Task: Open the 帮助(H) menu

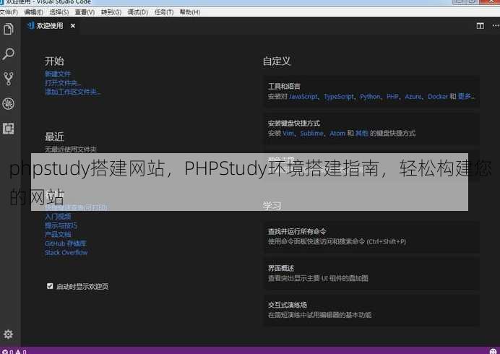Action: tap(190, 12)
